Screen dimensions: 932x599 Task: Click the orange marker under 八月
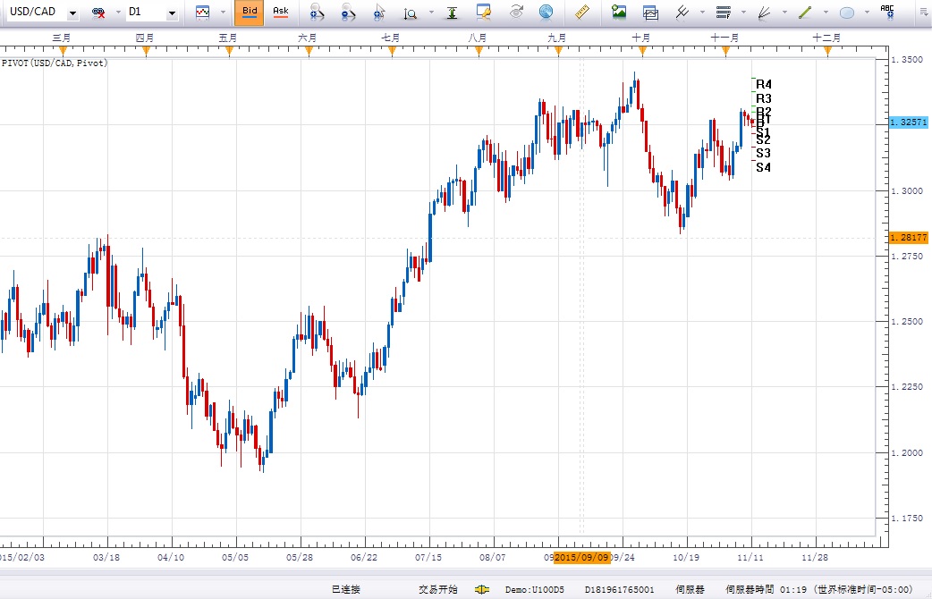click(x=479, y=51)
